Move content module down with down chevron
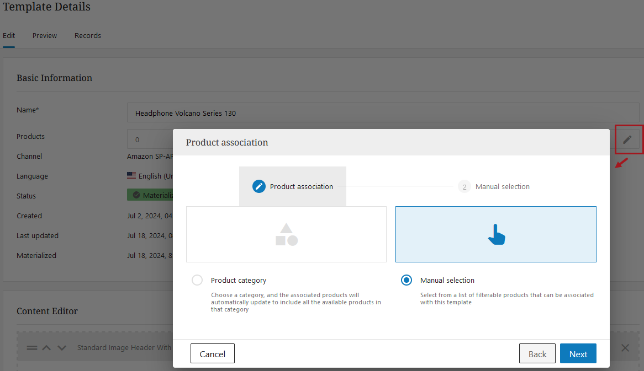The width and height of the screenshot is (644, 371). click(x=62, y=348)
